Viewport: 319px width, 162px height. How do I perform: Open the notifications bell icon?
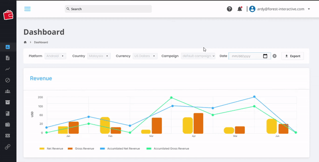click(x=240, y=9)
